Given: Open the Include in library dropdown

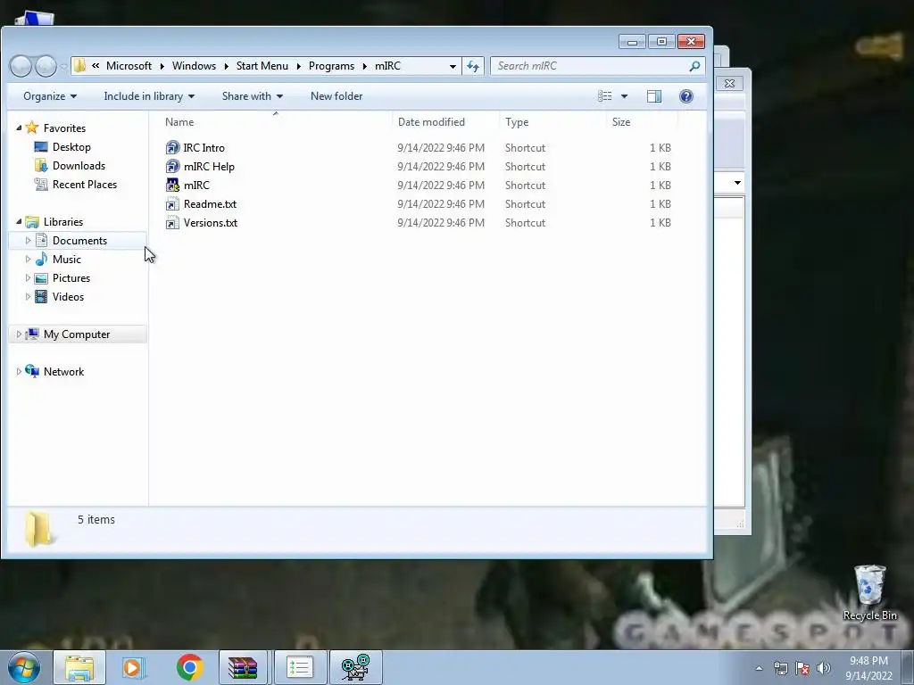Looking at the screenshot, I should pos(149,96).
